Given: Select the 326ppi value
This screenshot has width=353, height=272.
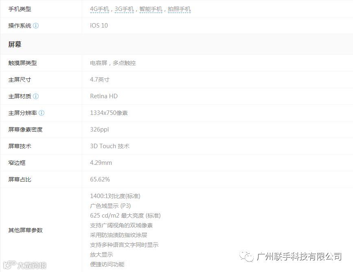Looking at the screenshot, I should 99,130.
